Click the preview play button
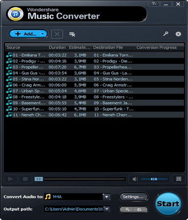Viewport: 188px width, 220px height. tap(11, 179)
